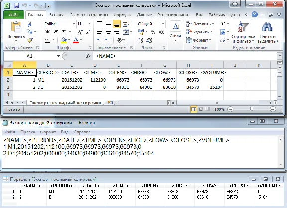
Task: Open the font size dropdown
Action: coord(89,24)
